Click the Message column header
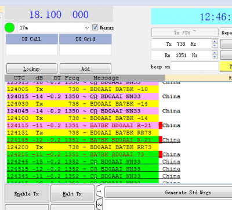 tap(106, 78)
